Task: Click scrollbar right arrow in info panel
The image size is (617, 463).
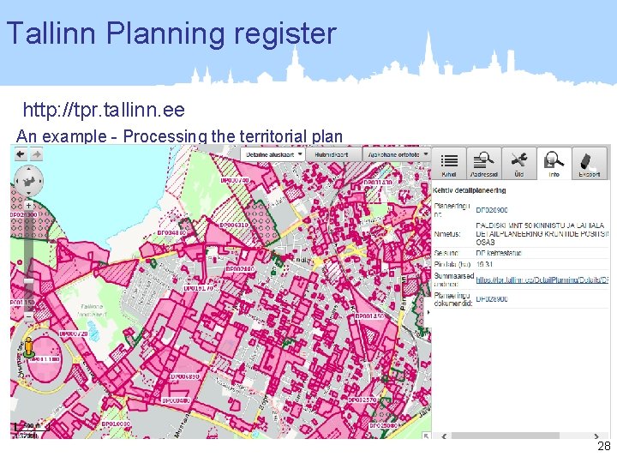Action: click(x=596, y=436)
